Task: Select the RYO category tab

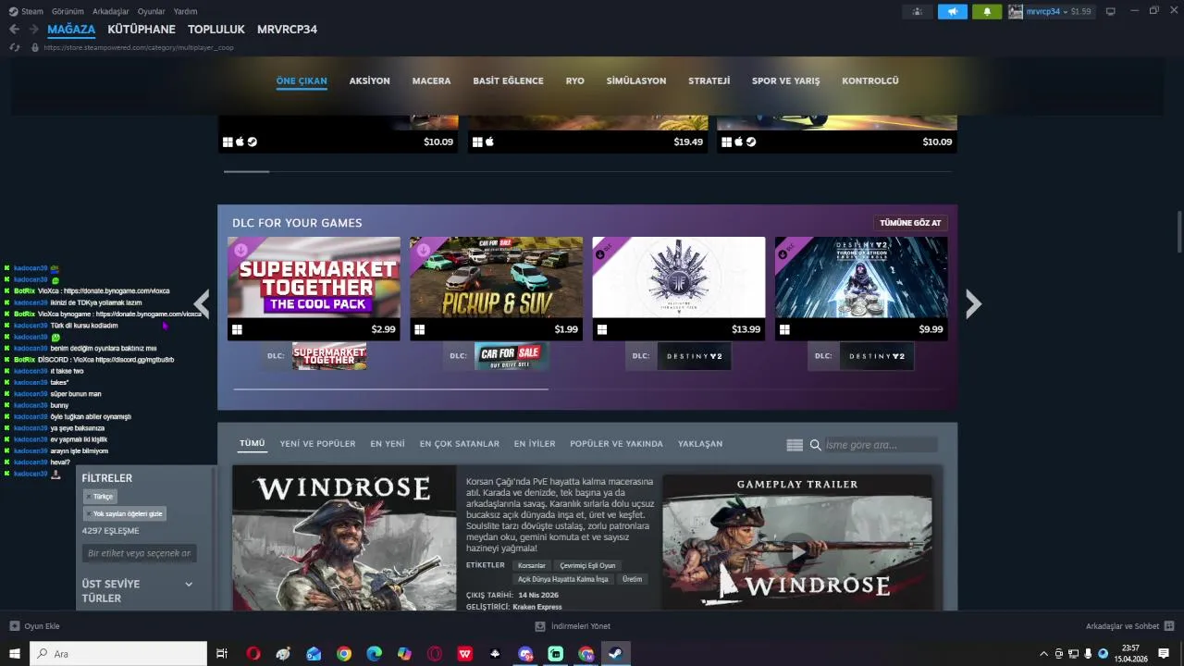Action: 575,80
